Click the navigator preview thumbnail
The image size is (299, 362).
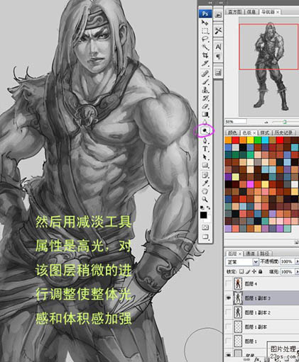coord(268,67)
